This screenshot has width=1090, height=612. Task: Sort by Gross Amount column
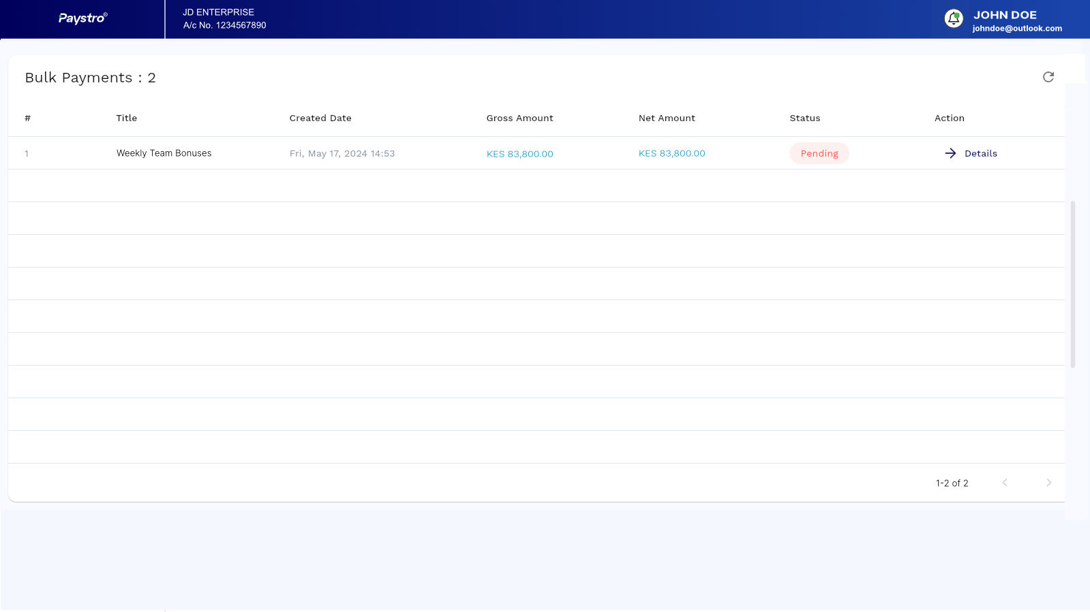click(x=519, y=118)
